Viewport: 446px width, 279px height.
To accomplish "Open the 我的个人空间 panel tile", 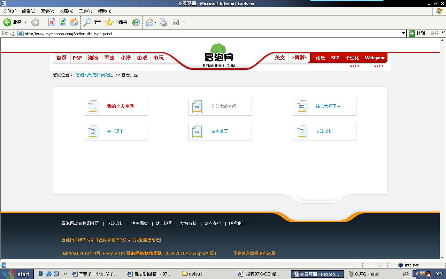I will pyautogui.click(x=116, y=107).
